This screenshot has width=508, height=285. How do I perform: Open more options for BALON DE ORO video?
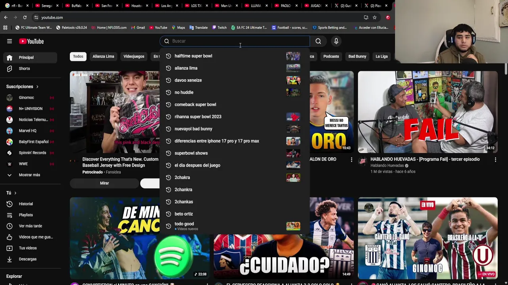[351, 160]
